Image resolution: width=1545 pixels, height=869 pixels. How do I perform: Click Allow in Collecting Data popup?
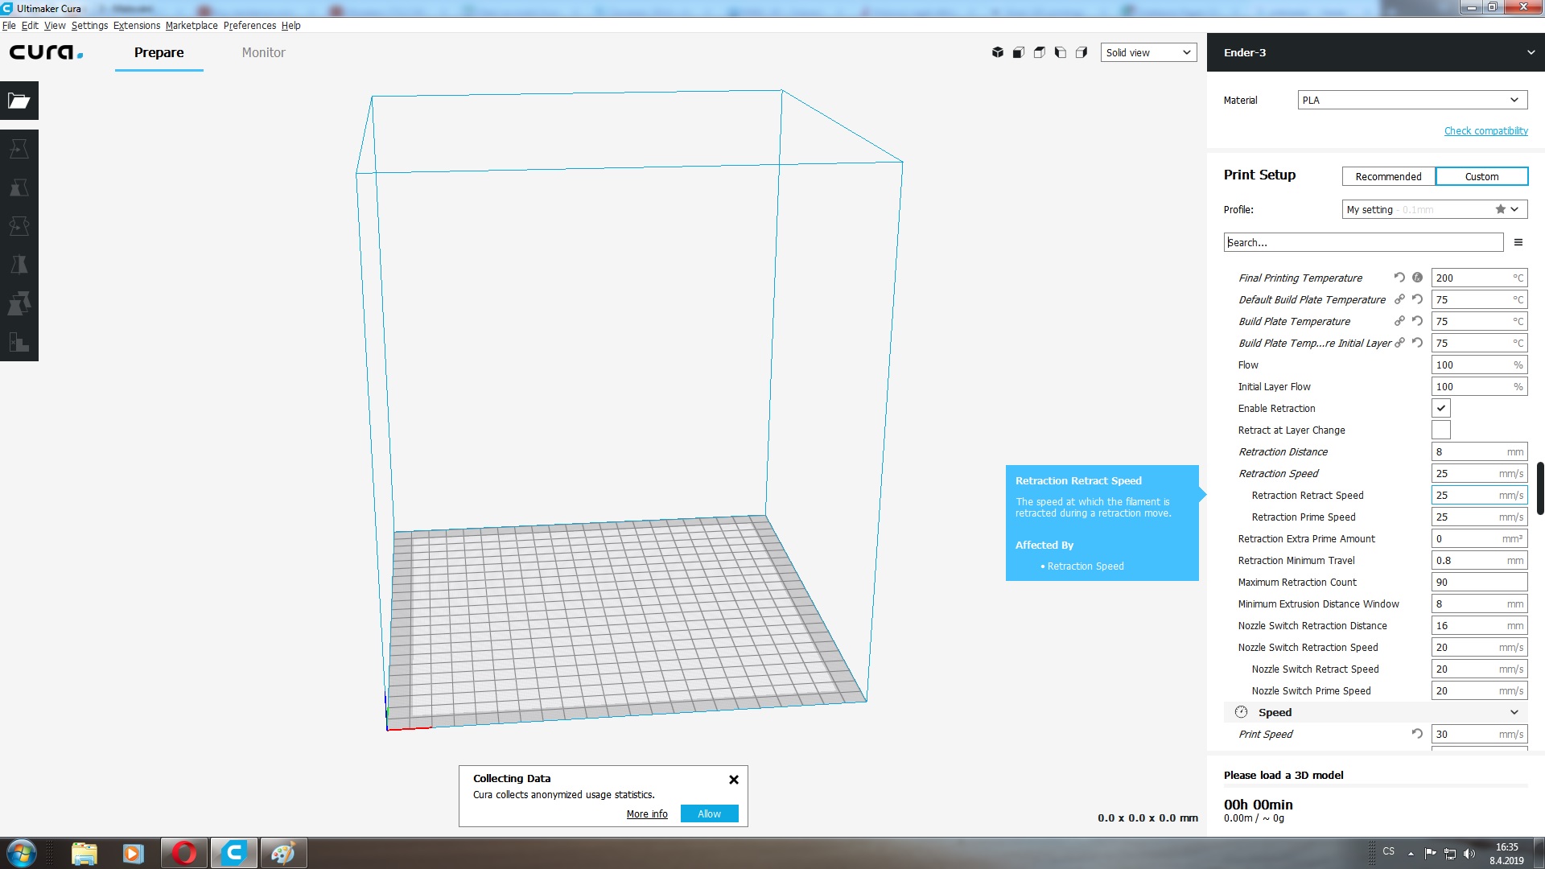click(709, 814)
